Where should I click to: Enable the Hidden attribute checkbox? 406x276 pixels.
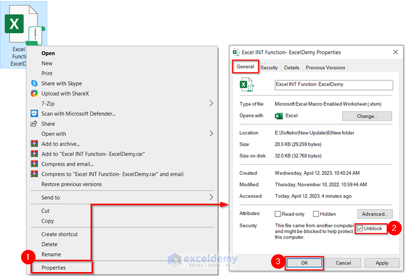point(316,214)
